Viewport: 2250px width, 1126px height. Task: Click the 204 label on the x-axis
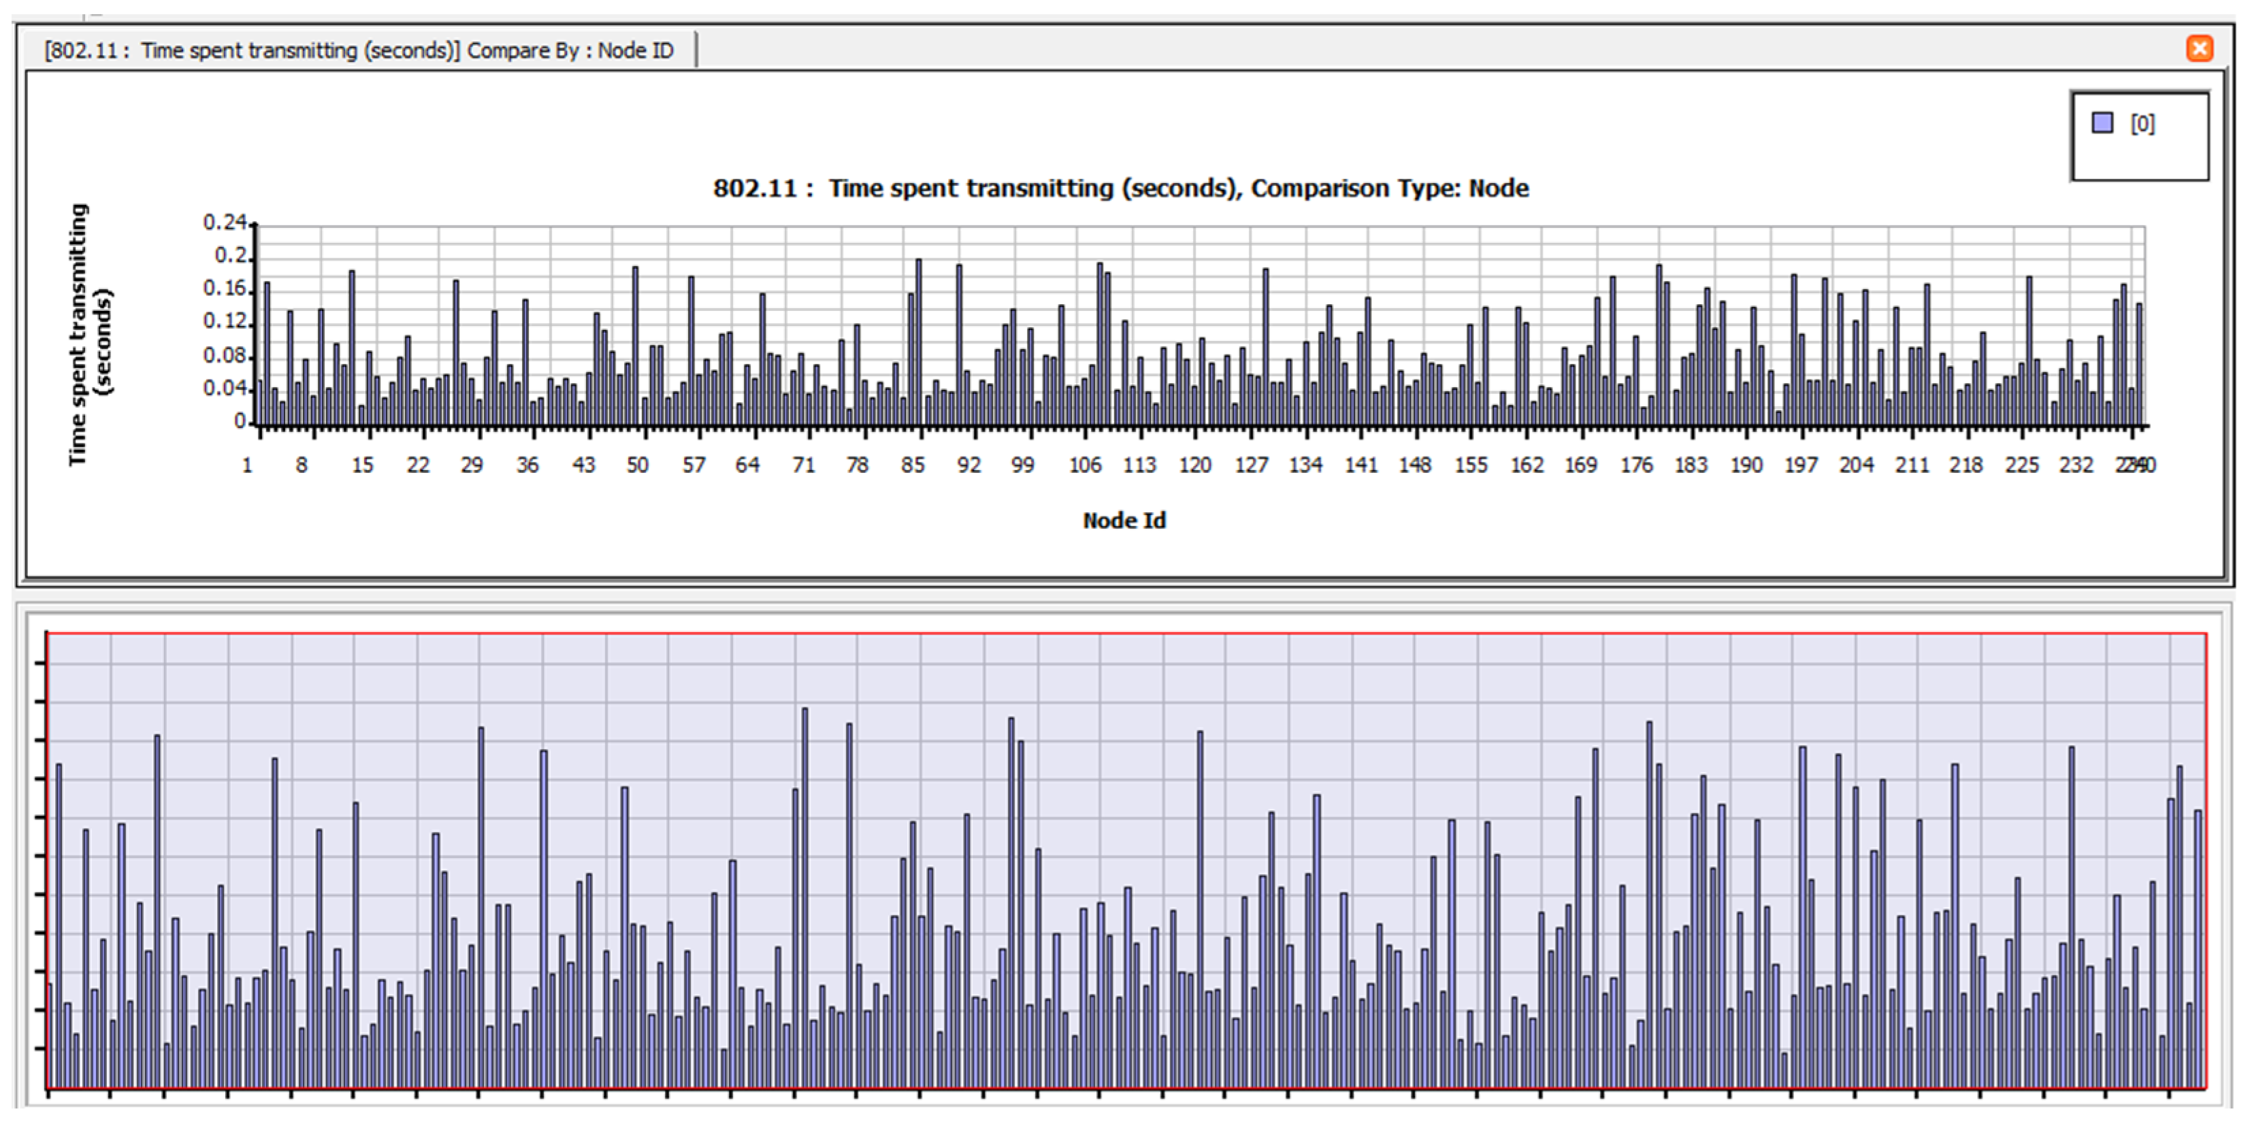(1856, 465)
